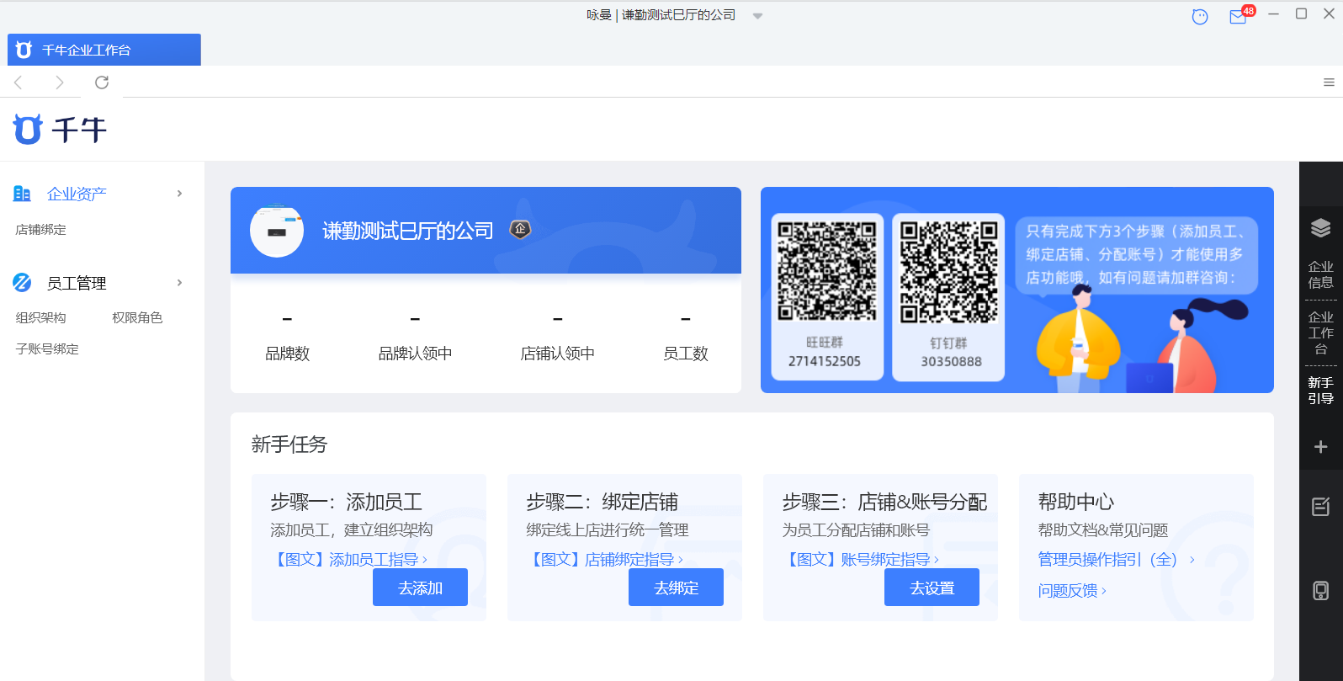Click the enterprise badge beside the company name
The image size is (1343, 681).
click(x=520, y=229)
